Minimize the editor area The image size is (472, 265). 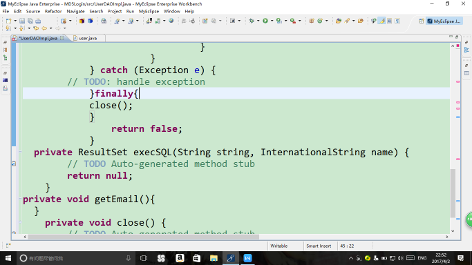pyautogui.click(x=451, y=37)
